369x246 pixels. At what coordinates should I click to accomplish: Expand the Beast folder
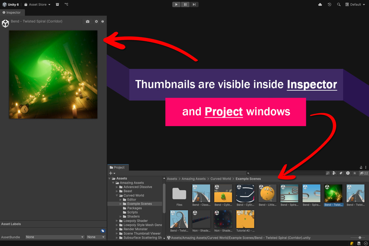coord(117,191)
